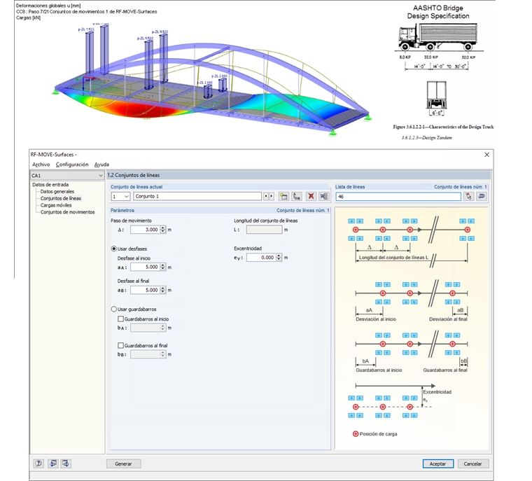Viewport: 532px width, 481px height.
Task: Delete the current line set (red X)
Action: tap(311, 196)
